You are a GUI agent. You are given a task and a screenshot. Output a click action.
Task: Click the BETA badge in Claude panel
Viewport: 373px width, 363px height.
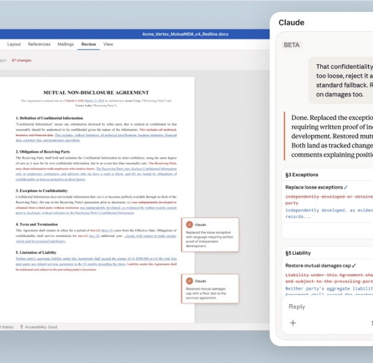pos(292,45)
